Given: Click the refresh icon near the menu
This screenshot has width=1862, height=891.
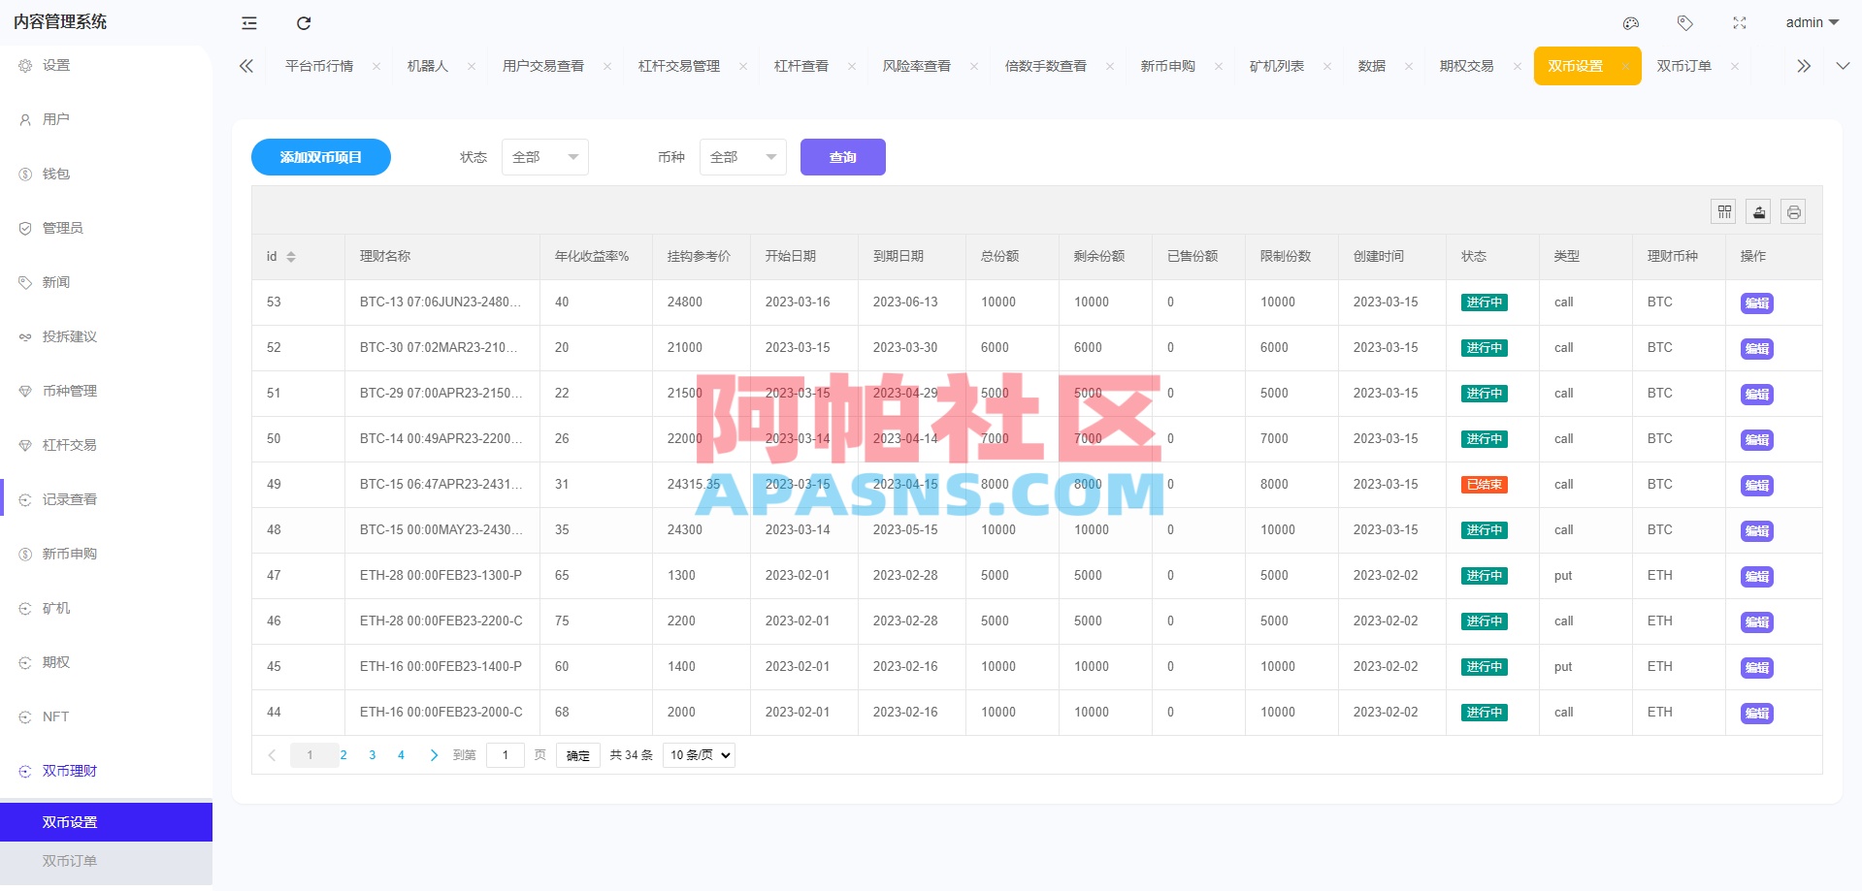Looking at the screenshot, I should [x=303, y=22].
